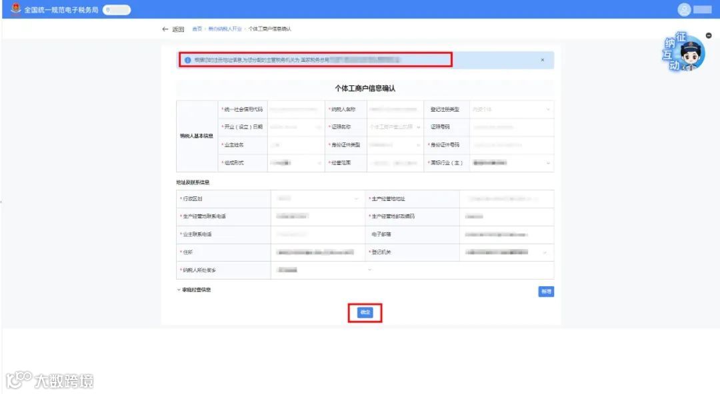Click the 新增 button
Screen dimensions: 720x394
[x=546, y=292]
